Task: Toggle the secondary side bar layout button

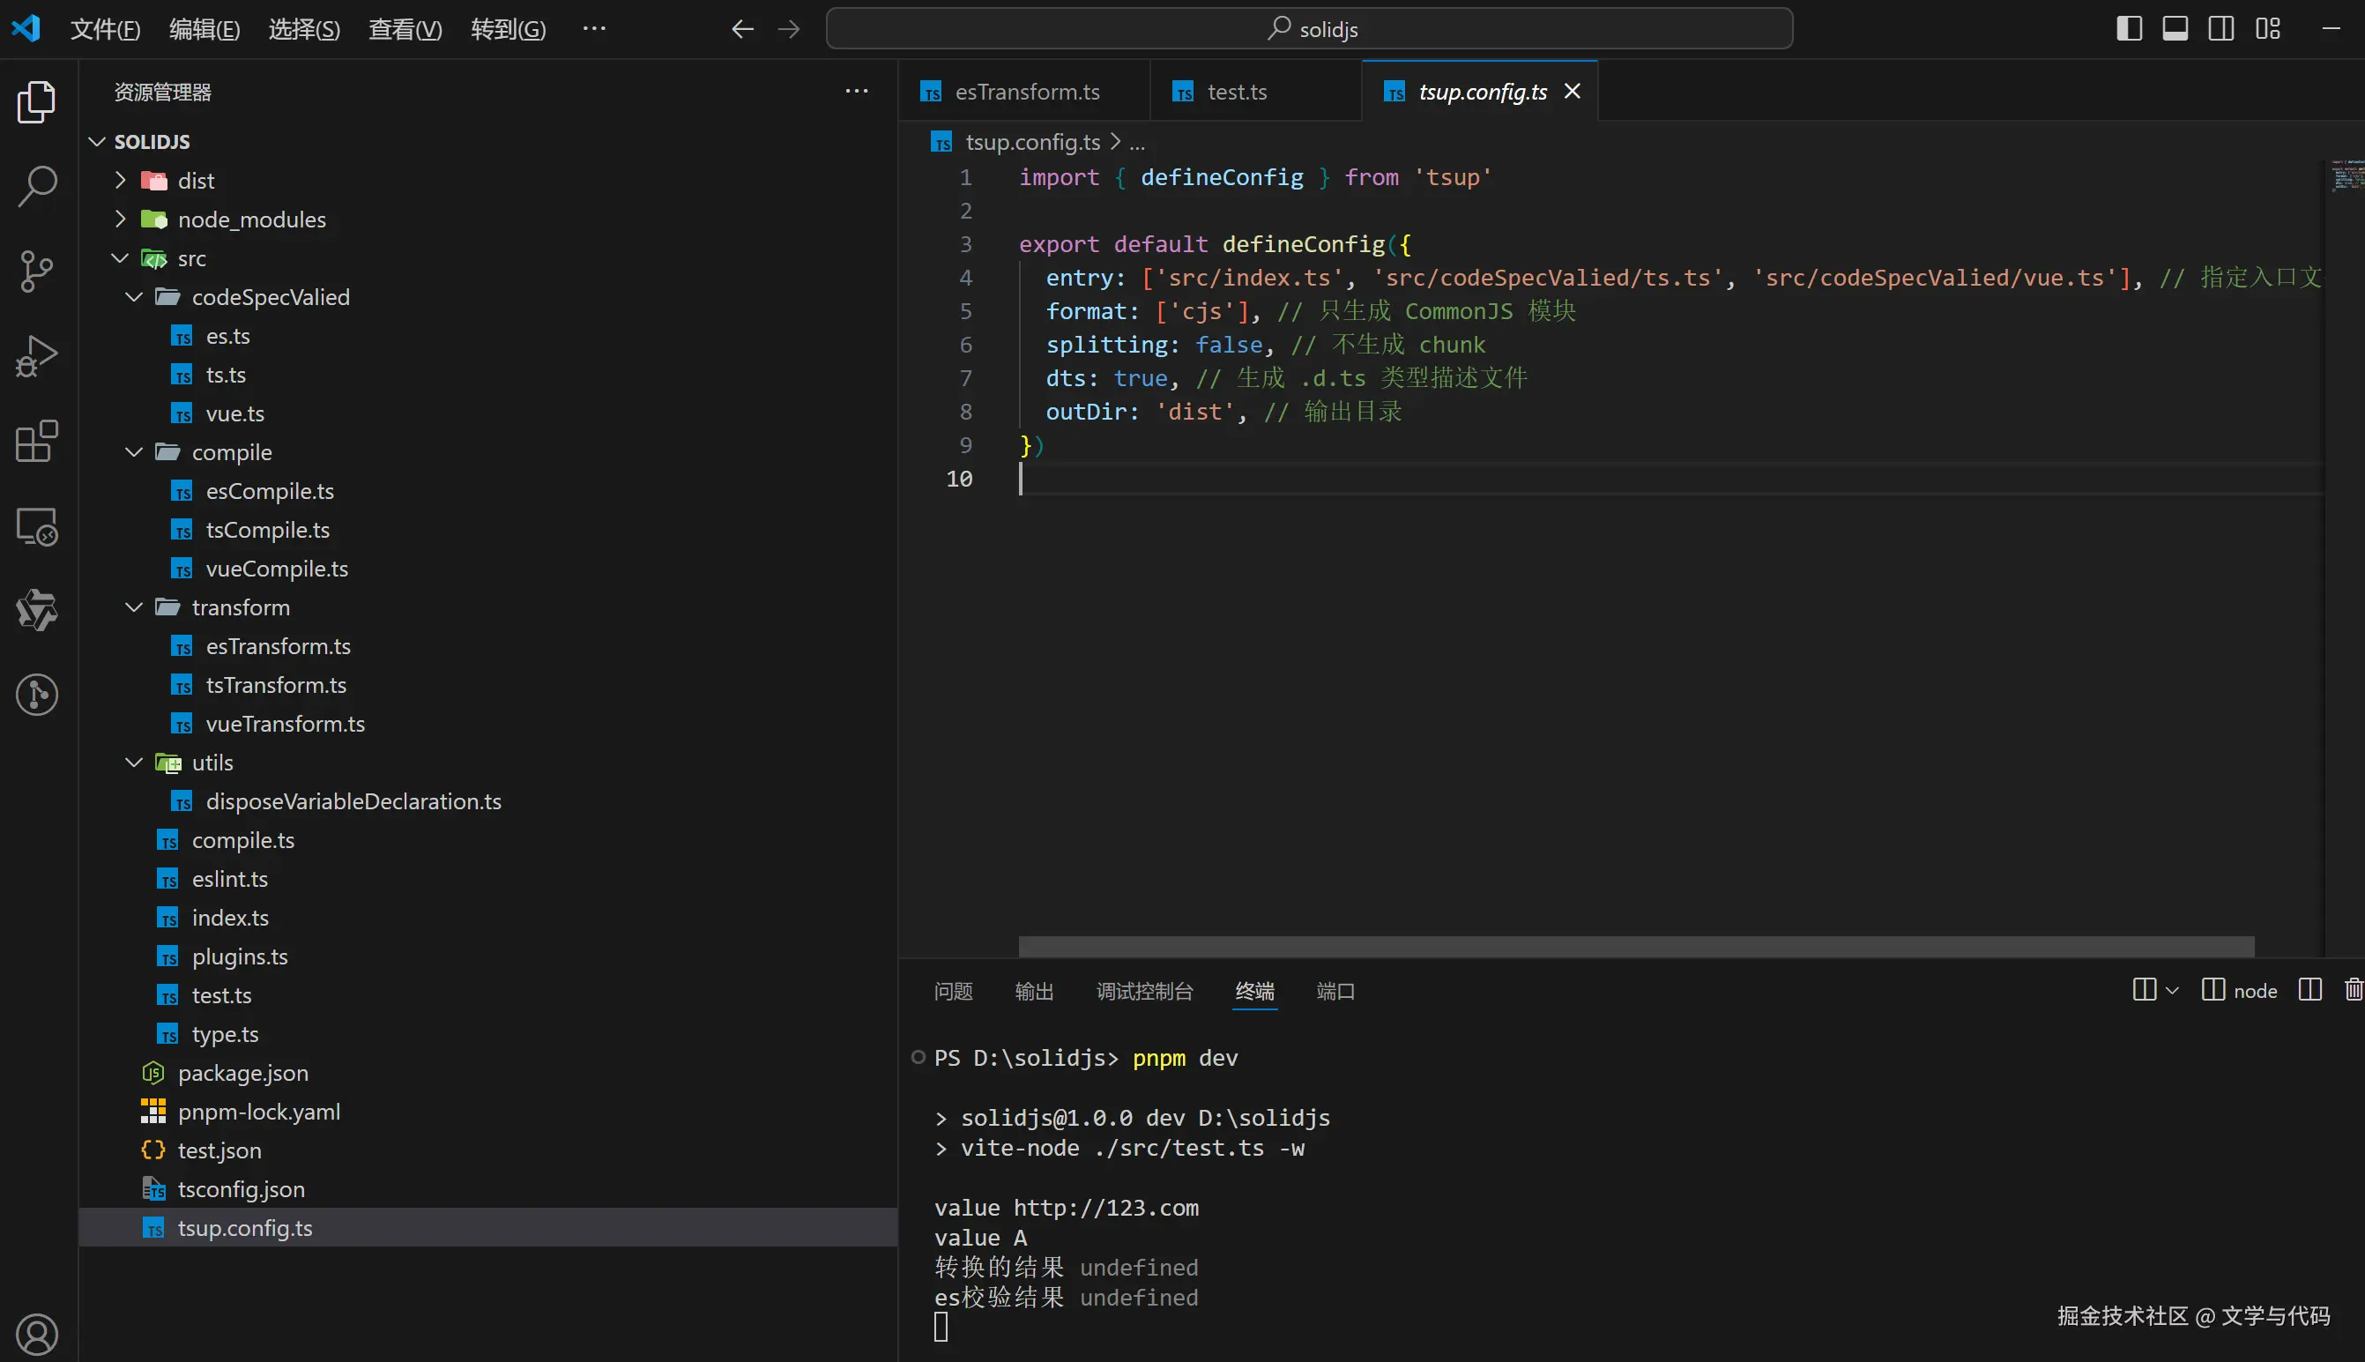Action: coord(2221,29)
